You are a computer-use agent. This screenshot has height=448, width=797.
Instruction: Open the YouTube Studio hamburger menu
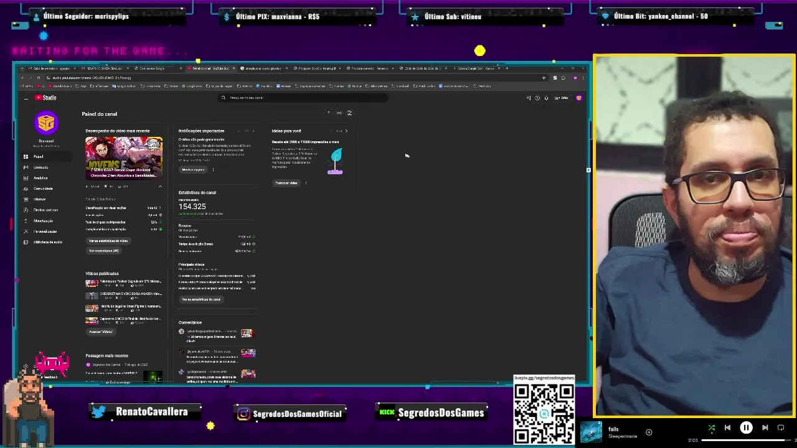click(26, 98)
